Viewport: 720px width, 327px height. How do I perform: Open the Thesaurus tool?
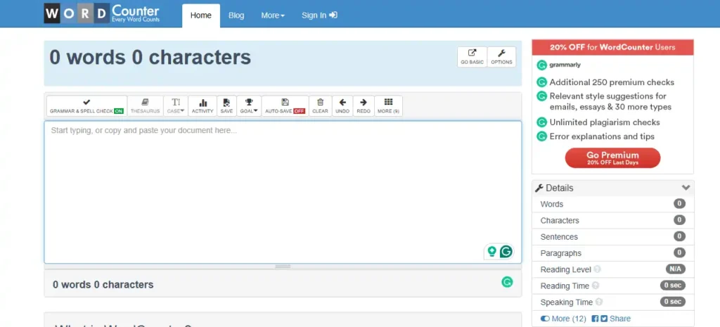[x=145, y=106]
